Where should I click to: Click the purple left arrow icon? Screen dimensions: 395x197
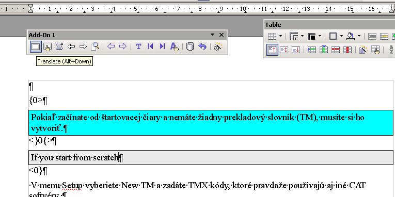pos(111,46)
